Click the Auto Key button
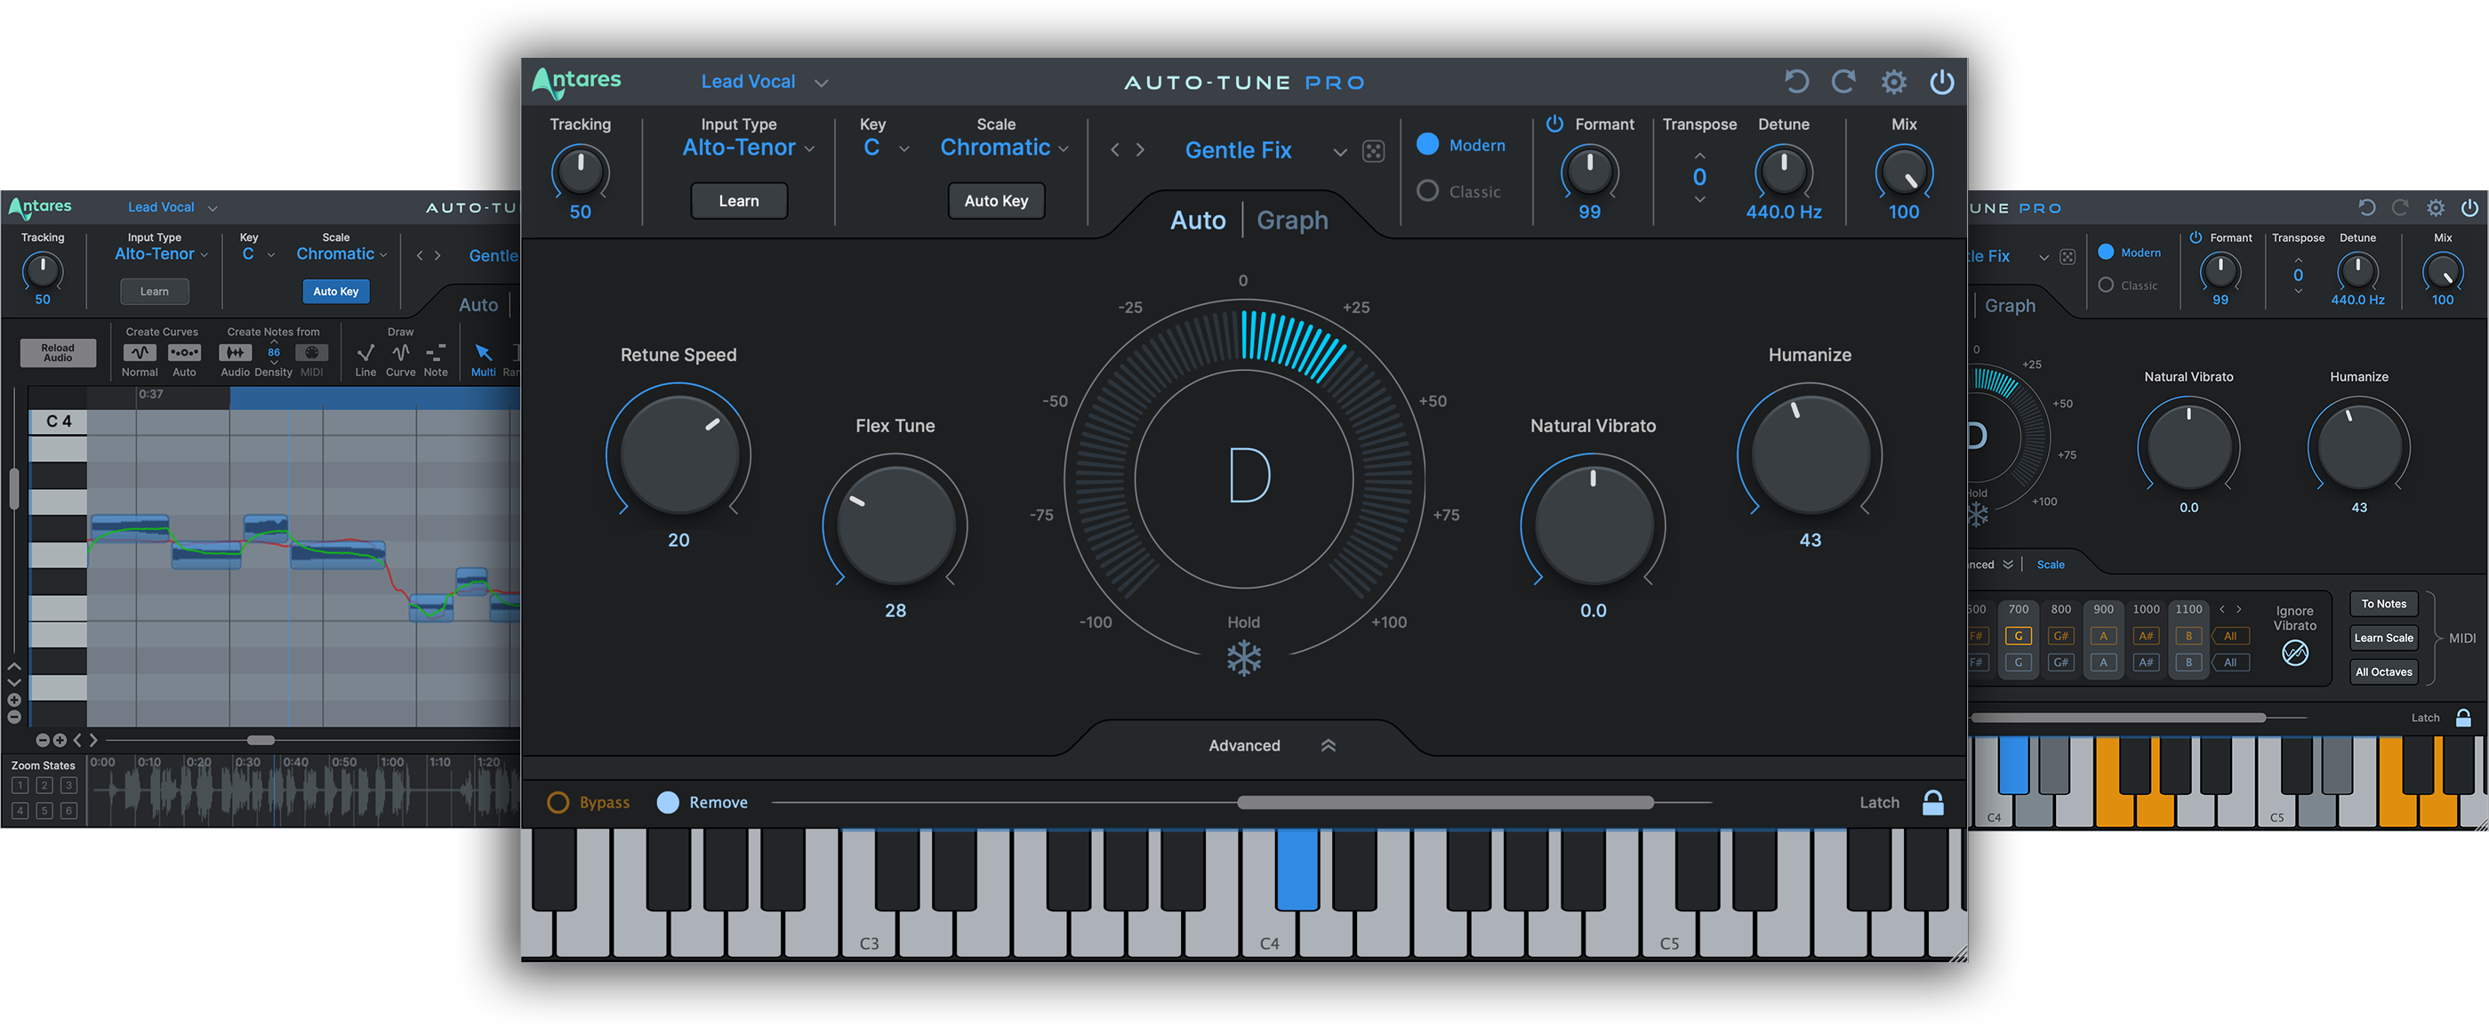This screenshot has width=2489, height=1028. (996, 200)
